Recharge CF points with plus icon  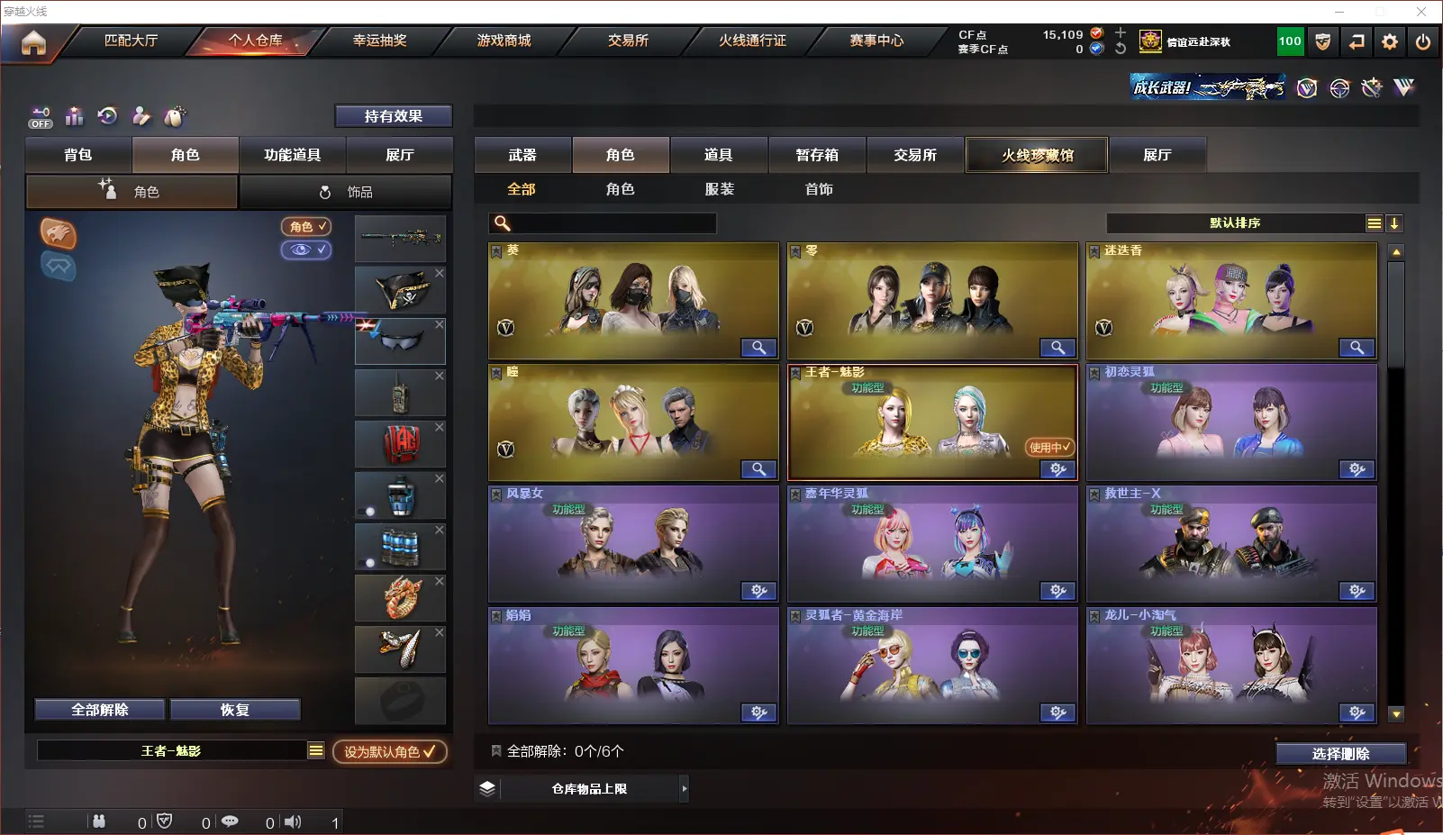point(1121,33)
